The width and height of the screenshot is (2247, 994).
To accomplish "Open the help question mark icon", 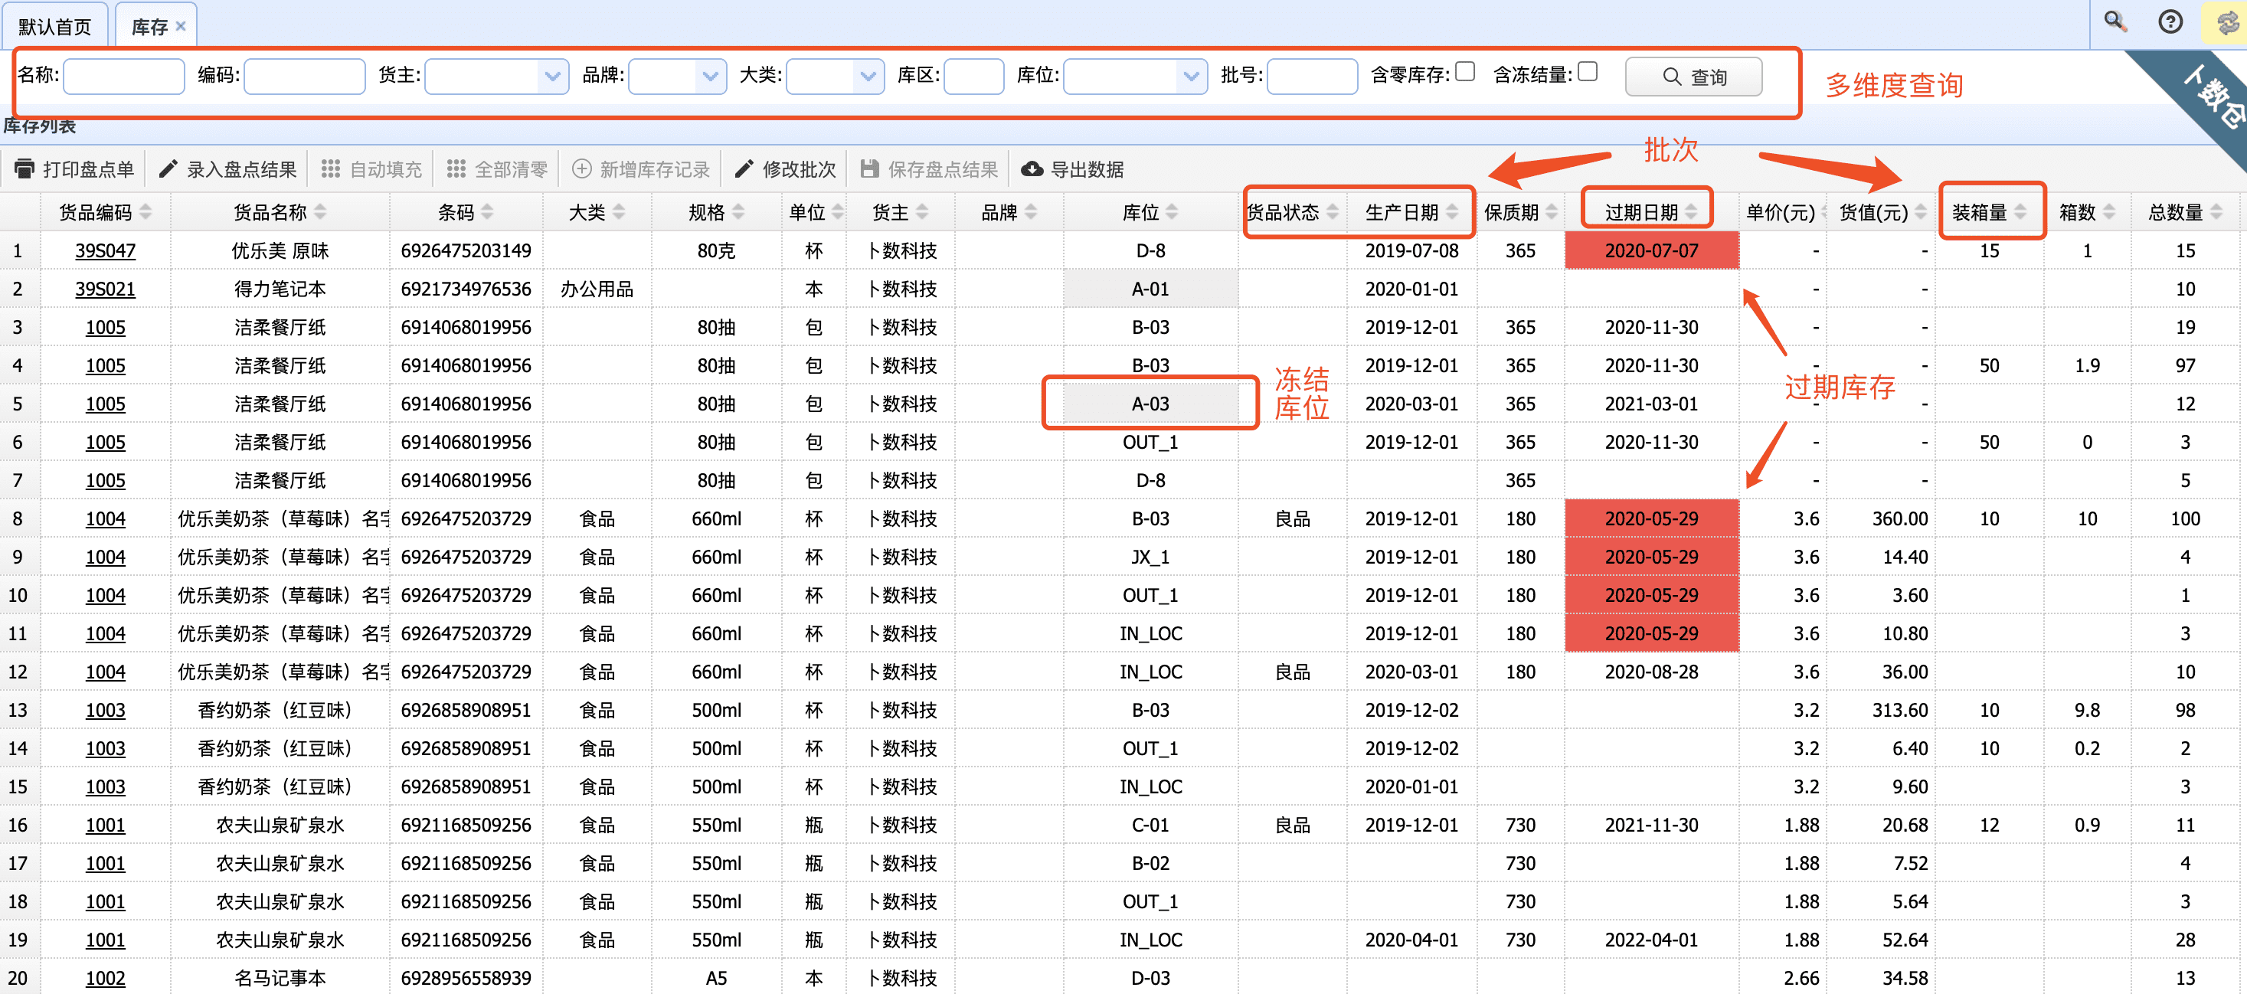I will (x=2170, y=21).
